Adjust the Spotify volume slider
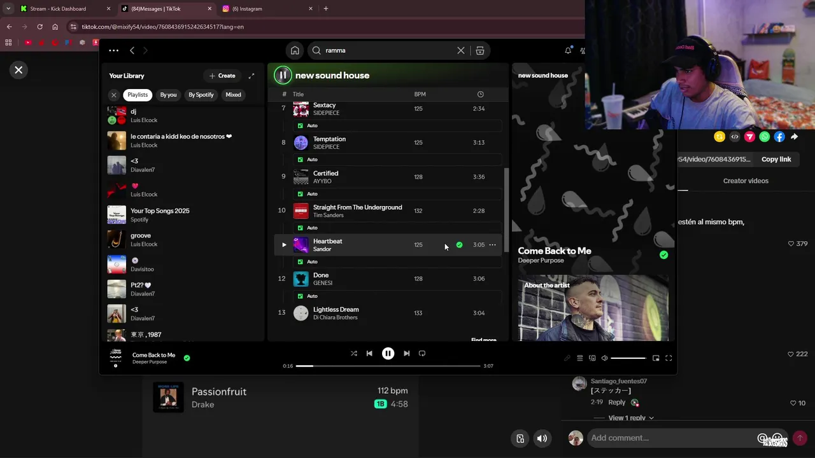Screen dimensions: 815x458 pos(628,358)
